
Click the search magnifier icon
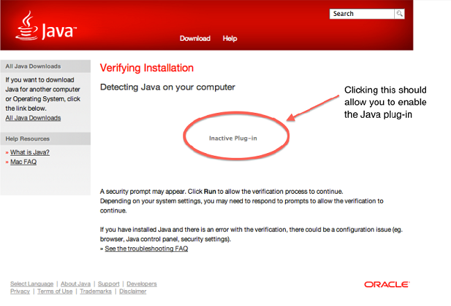pos(400,14)
